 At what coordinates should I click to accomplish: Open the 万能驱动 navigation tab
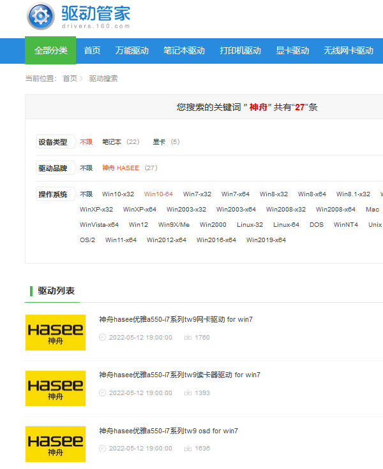pos(132,50)
